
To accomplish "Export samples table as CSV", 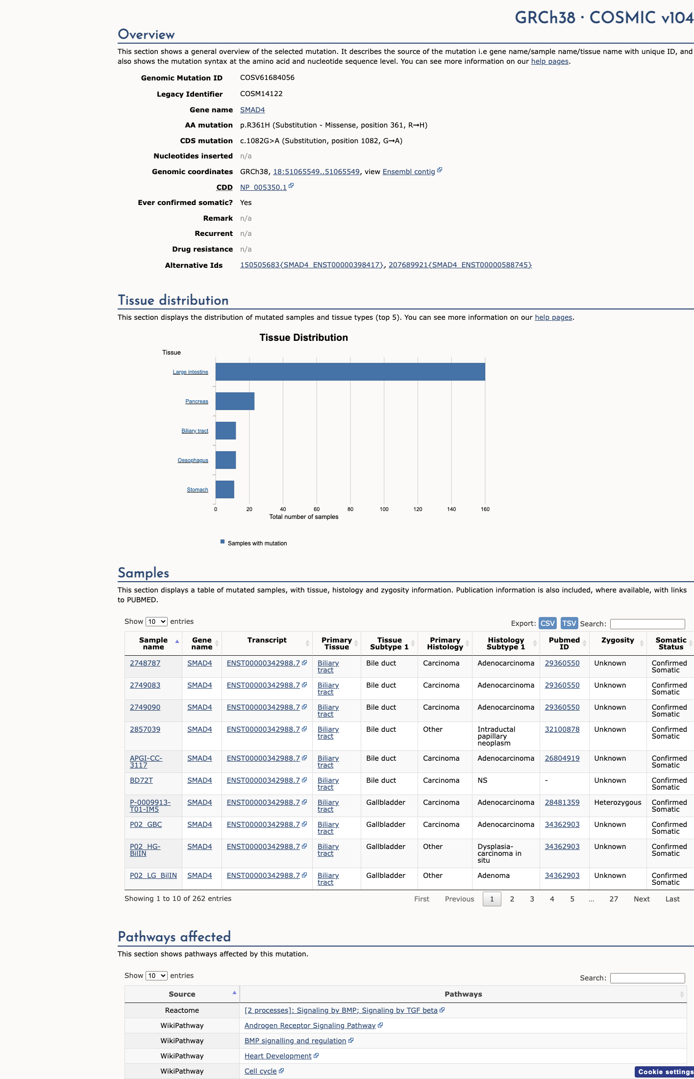I will (547, 623).
